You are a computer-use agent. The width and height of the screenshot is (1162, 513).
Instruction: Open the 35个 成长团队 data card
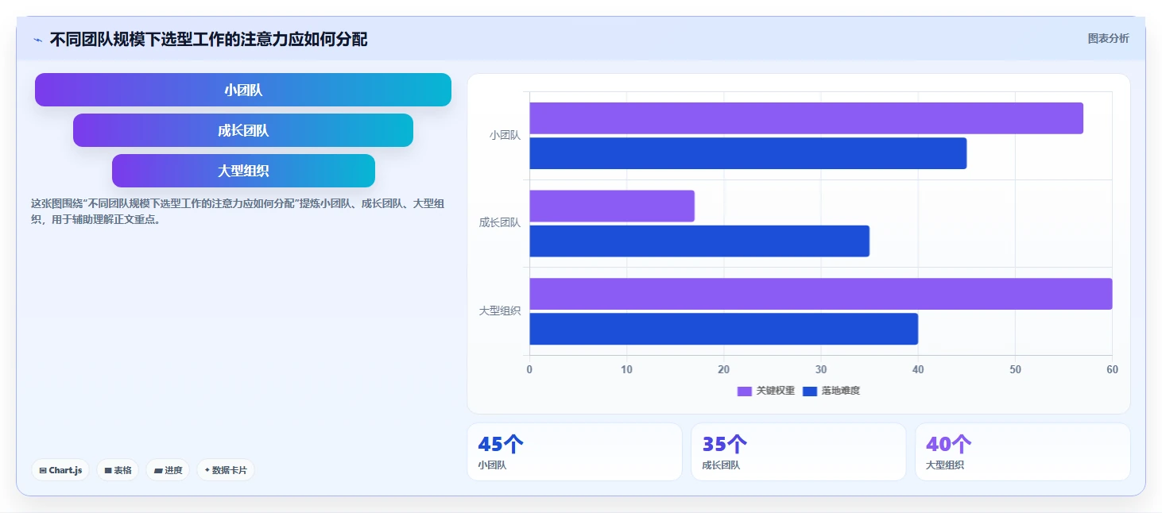coord(799,452)
